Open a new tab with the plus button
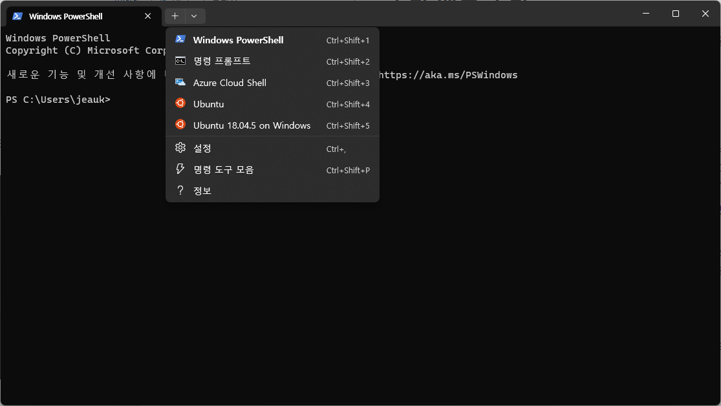721x406 pixels. [x=175, y=16]
